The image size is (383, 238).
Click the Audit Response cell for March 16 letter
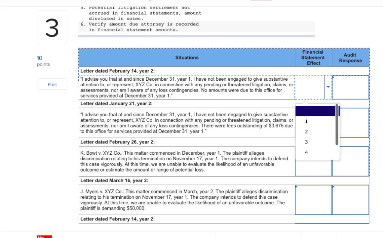(x=350, y=200)
